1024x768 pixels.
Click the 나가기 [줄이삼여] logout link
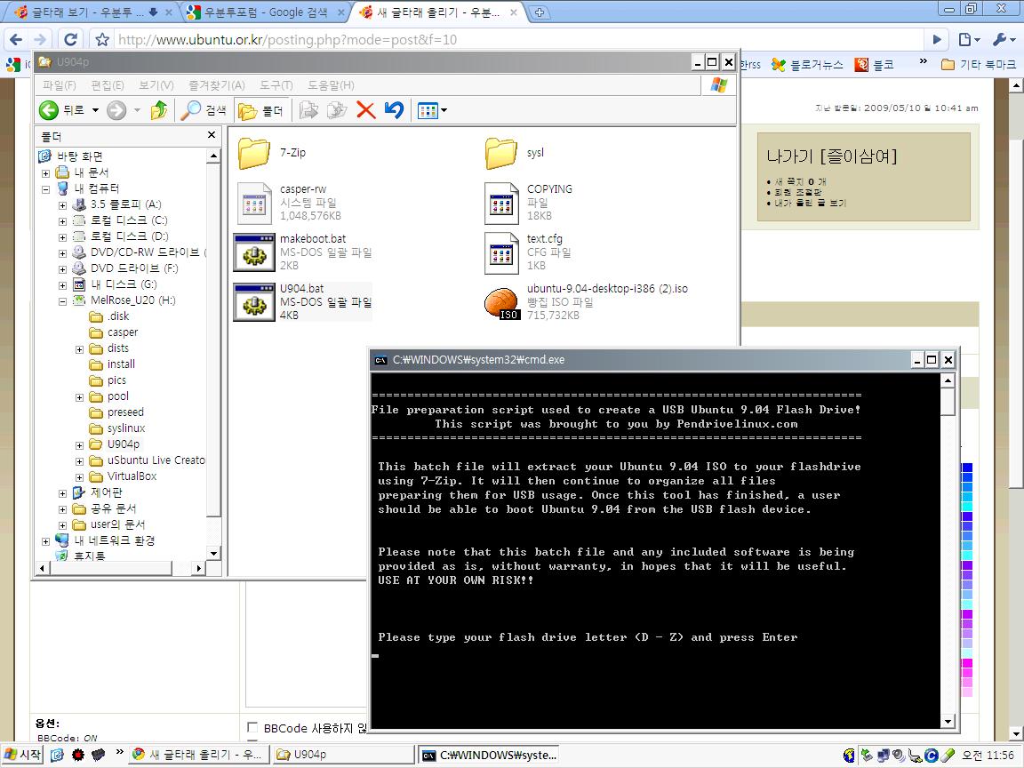click(831, 156)
